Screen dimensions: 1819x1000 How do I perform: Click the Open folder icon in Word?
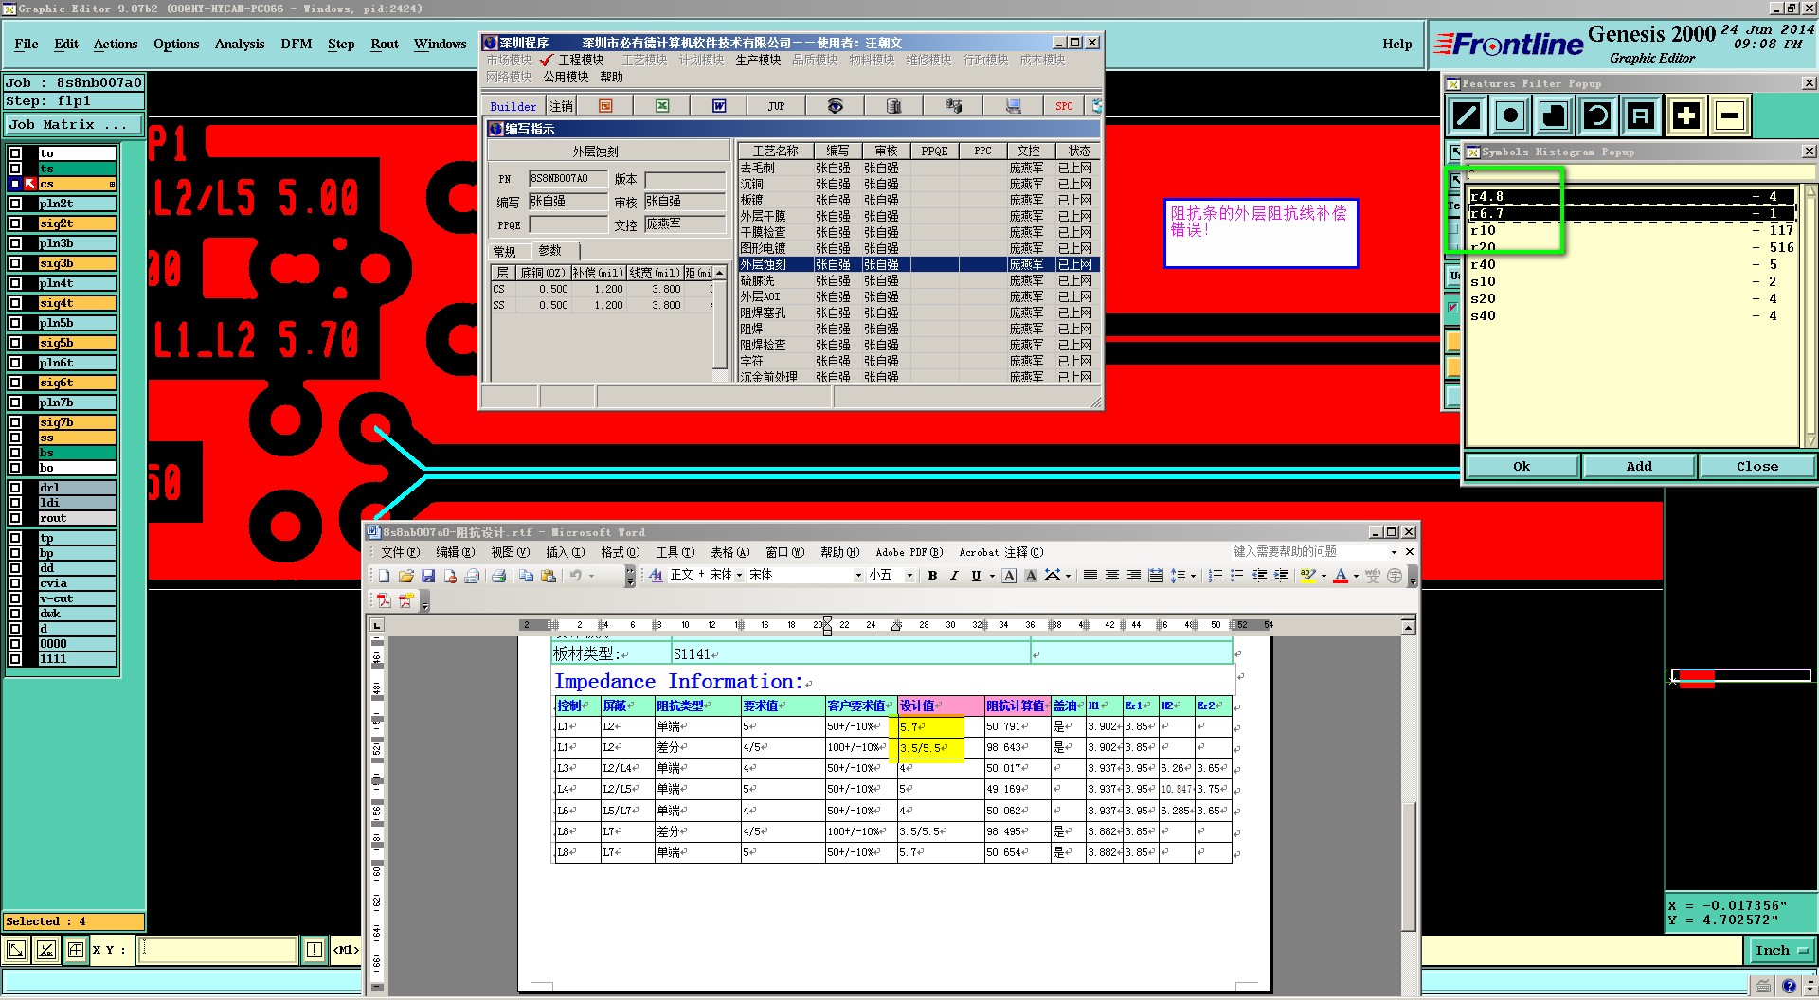406,576
